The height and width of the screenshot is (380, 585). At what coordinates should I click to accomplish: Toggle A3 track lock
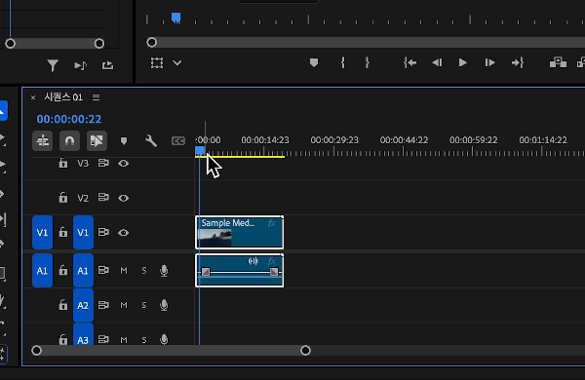click(63, 339)
